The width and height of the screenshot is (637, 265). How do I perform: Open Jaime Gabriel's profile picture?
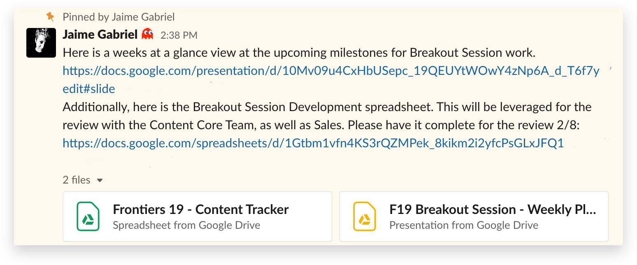(x=41, y=43)
